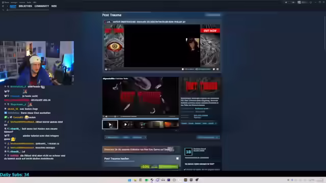Select the SHOP tab
The width and height of the screenshot is (326, 183).
[x=13, y=6]
